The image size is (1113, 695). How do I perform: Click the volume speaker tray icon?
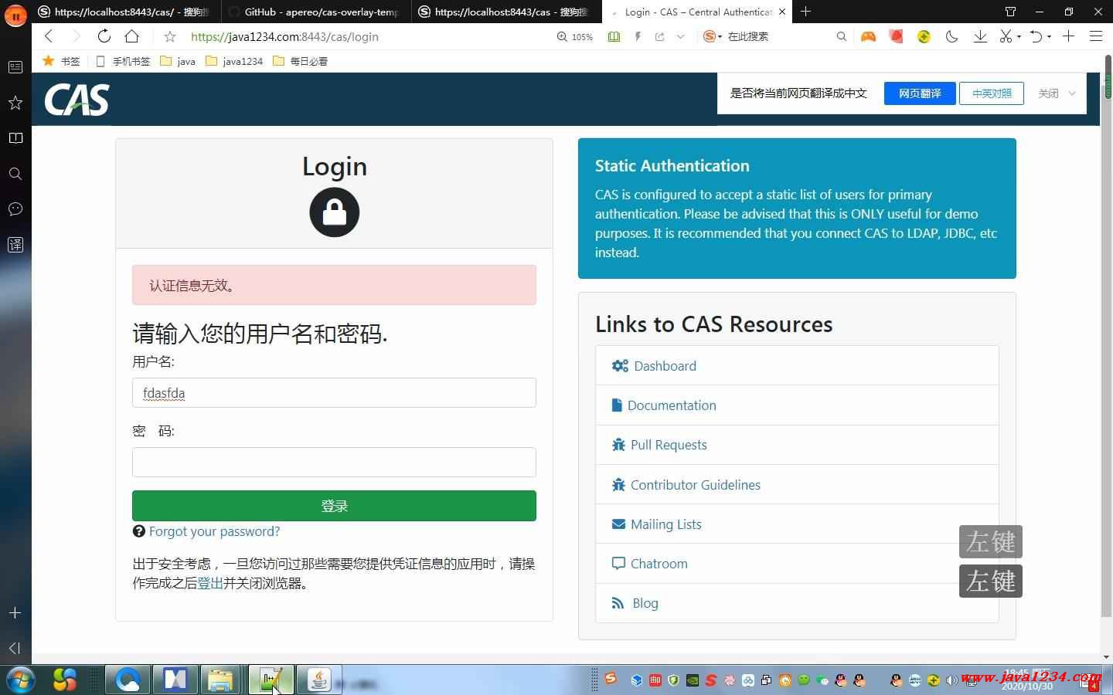[x=952, y=680]
